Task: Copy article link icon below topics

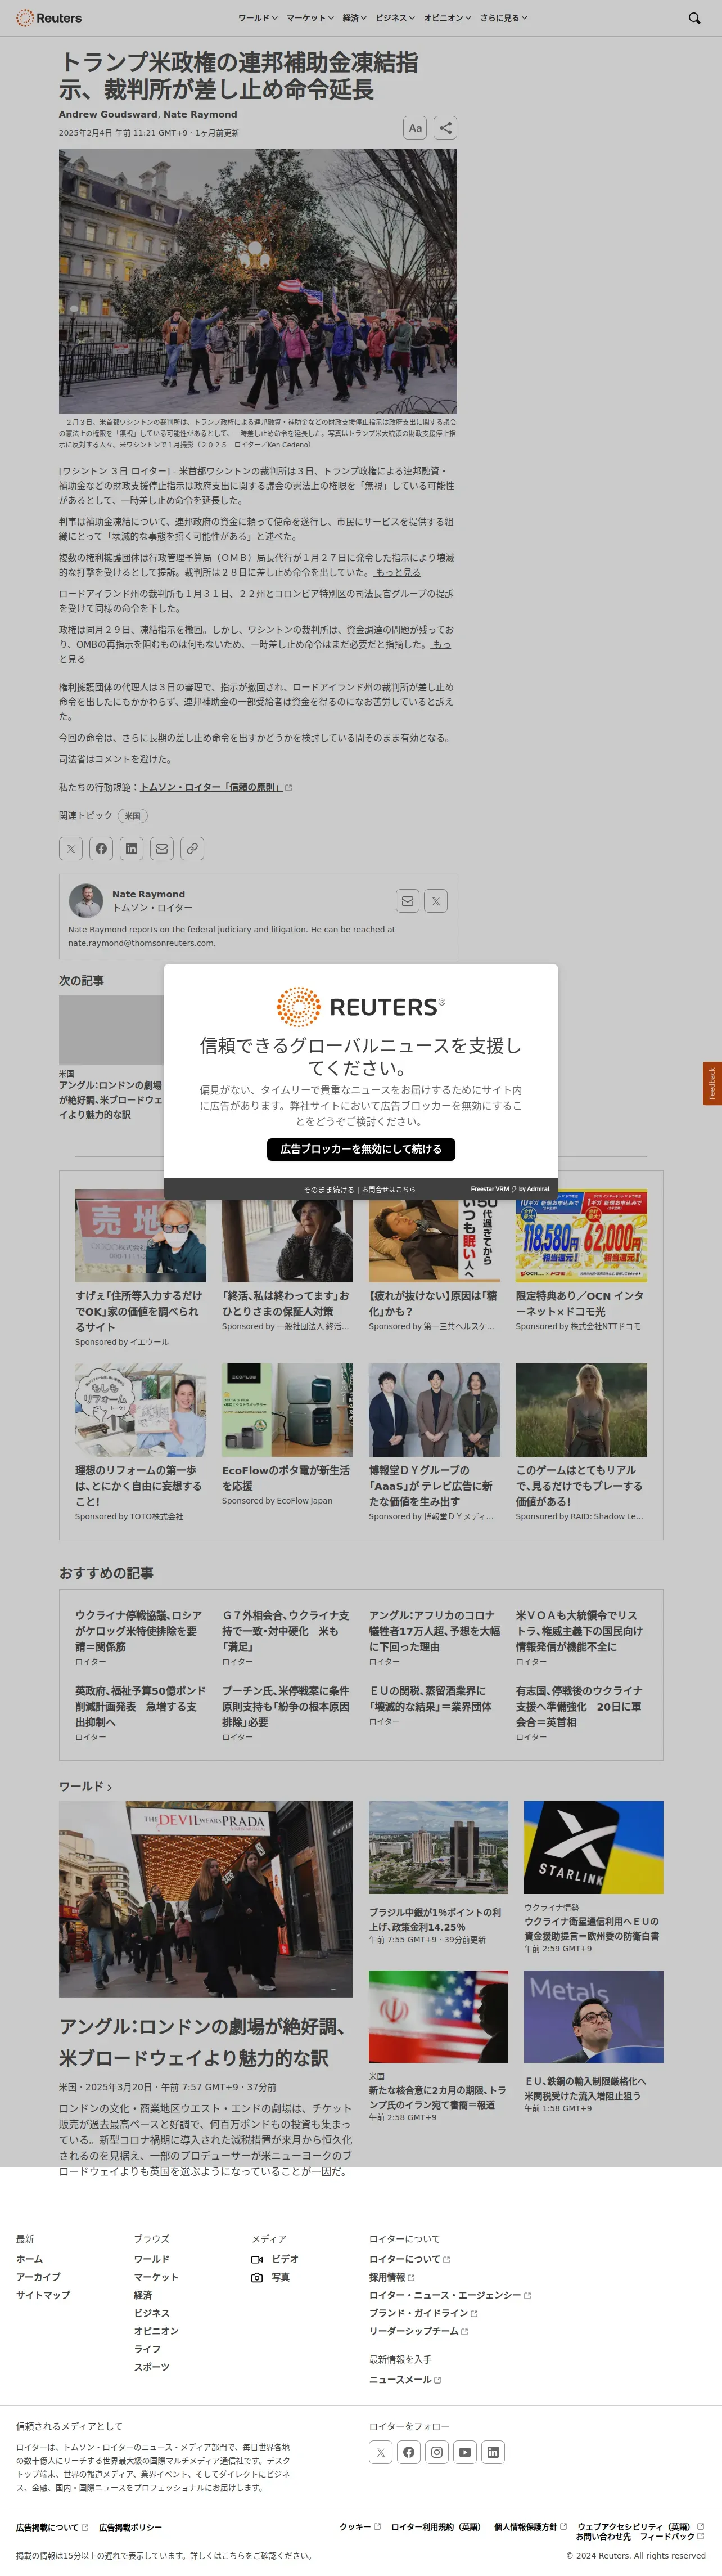Action: point(192,849)
